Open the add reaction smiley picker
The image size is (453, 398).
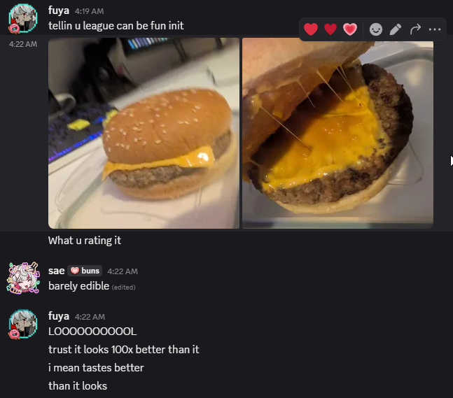[376, 29]
